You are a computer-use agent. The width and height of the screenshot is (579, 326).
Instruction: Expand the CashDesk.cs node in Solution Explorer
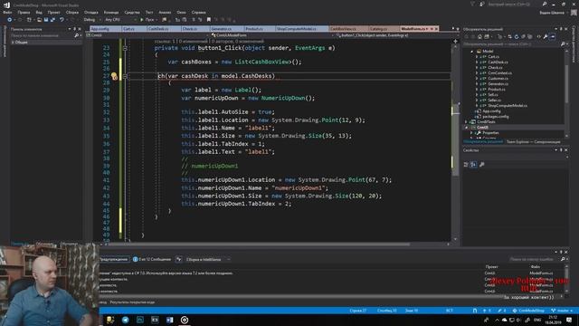477,62
